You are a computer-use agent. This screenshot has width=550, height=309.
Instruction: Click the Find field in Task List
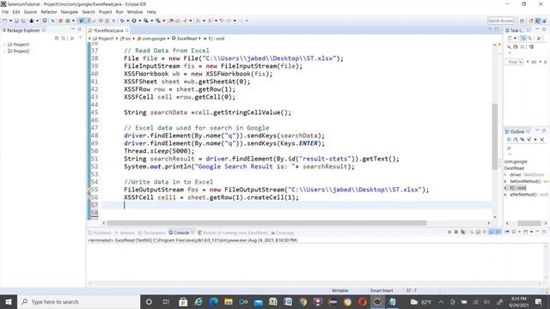[x=515, y=62]
